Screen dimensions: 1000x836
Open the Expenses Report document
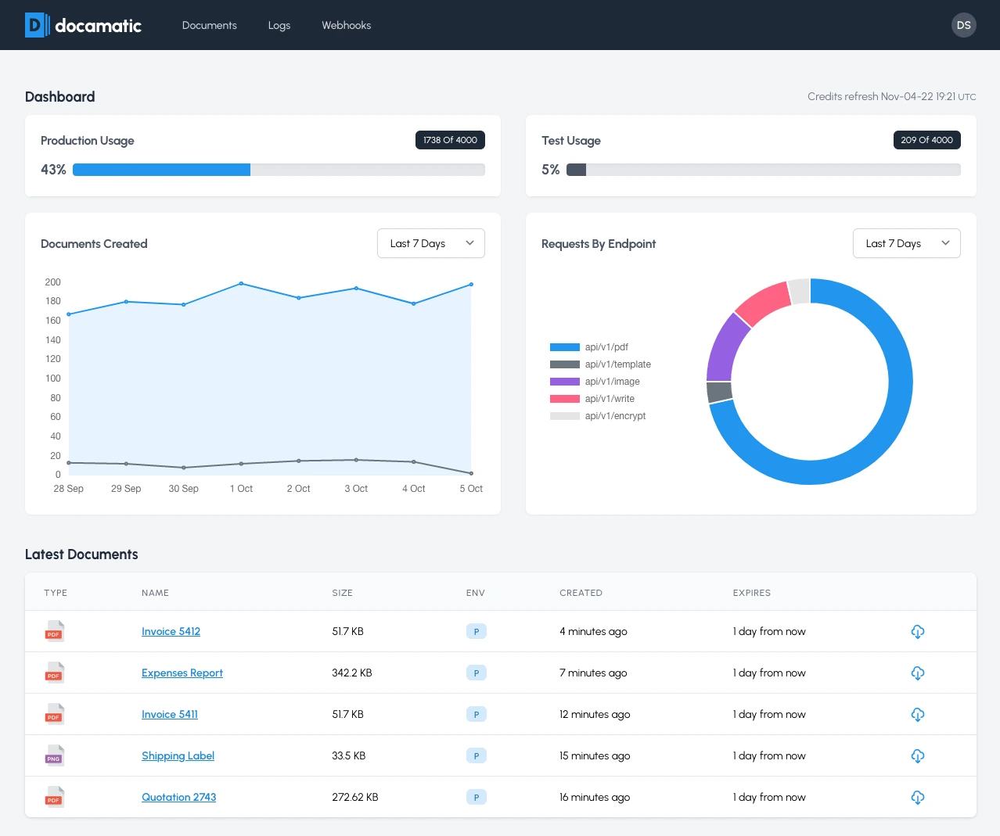pyautogui.click(x=182, y=673)
